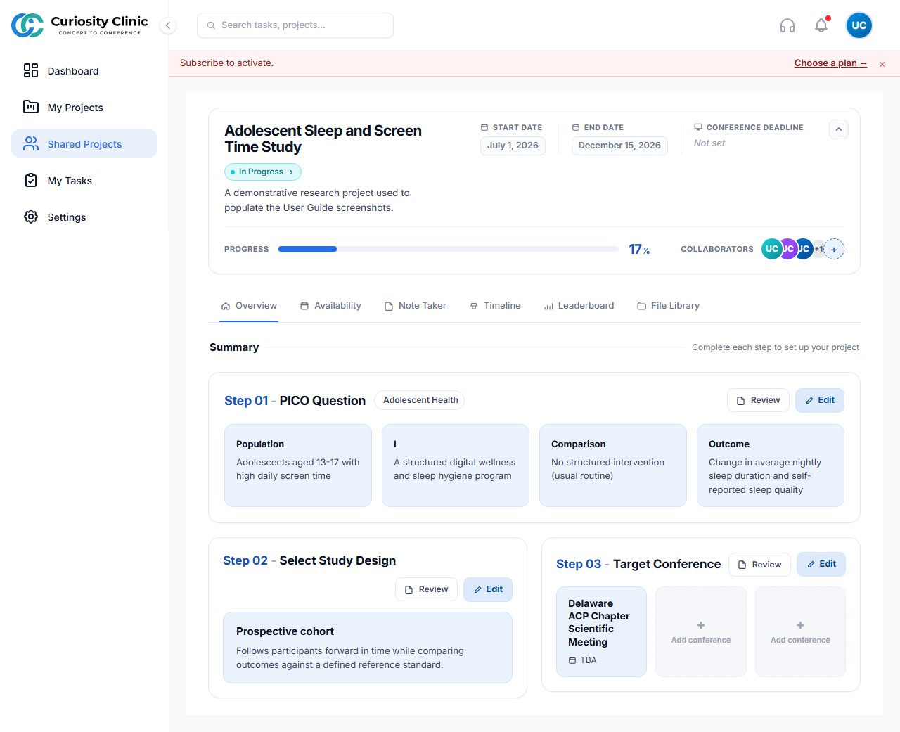Select the Prospective cohort design card
Image resolution: width=900 pixels, height=732 pixels.
point(368,648)
